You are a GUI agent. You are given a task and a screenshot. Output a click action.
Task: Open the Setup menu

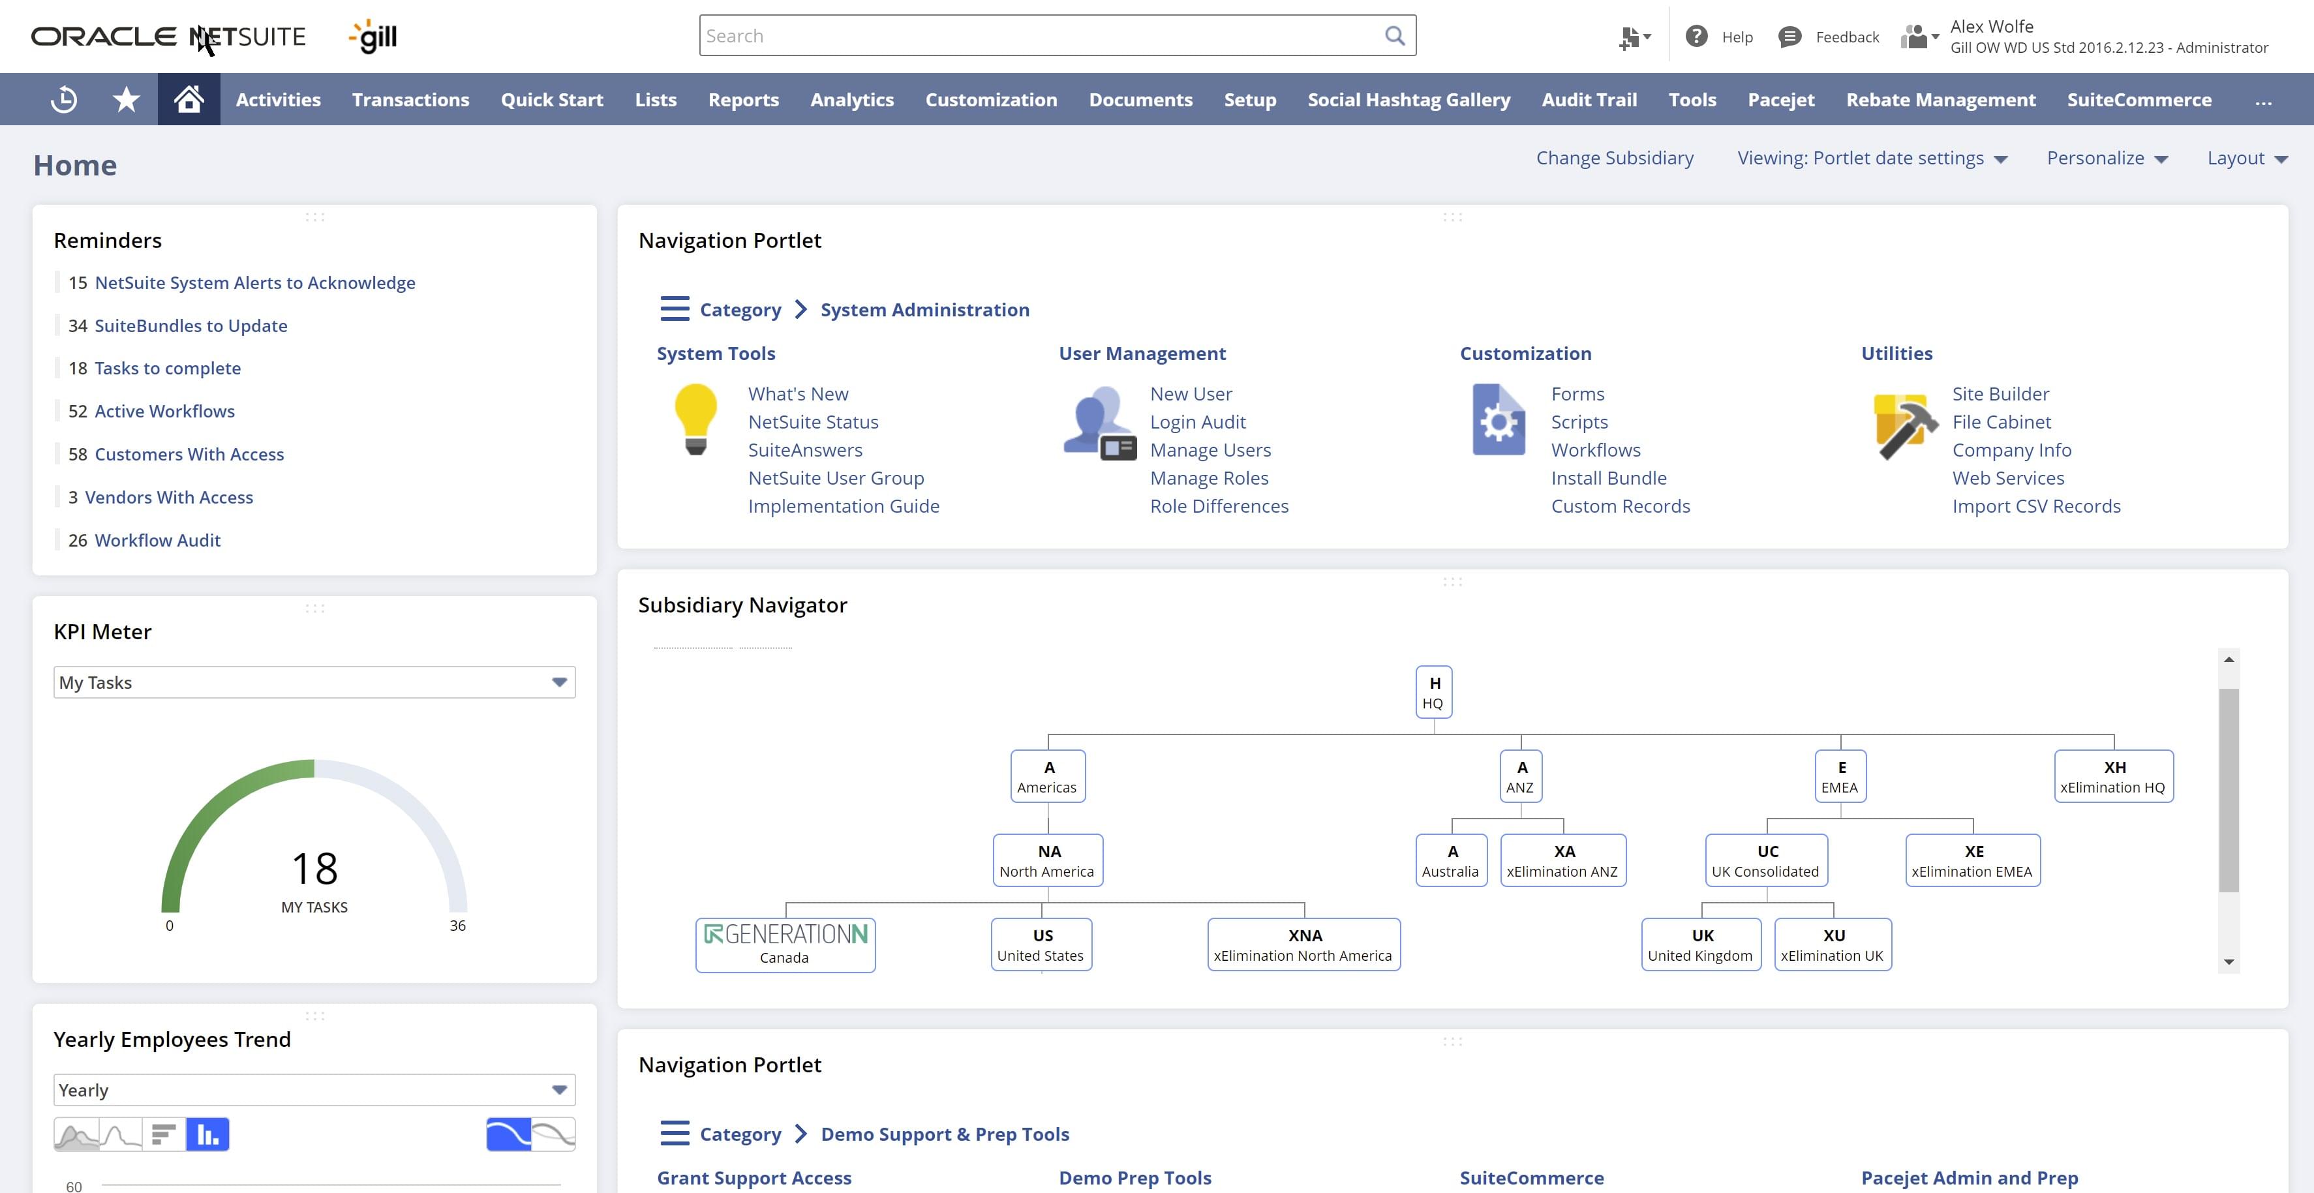[1249, 100]
